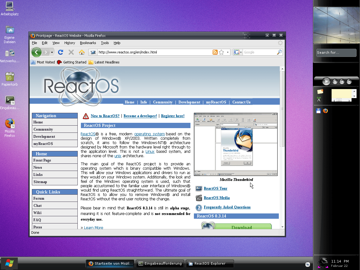Image resolution: width=360 pixels, height=270 pixels.
Task: Open the Bookmarks menu
Action: [x=88, y=43]
